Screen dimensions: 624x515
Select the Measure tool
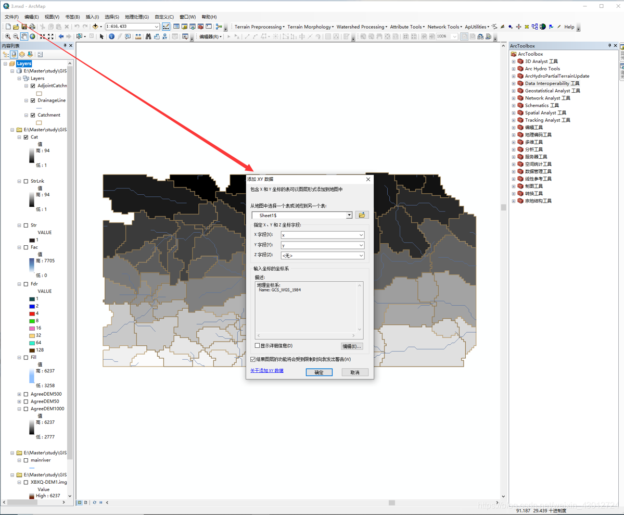pyautogui.click(x=138, y=36)
